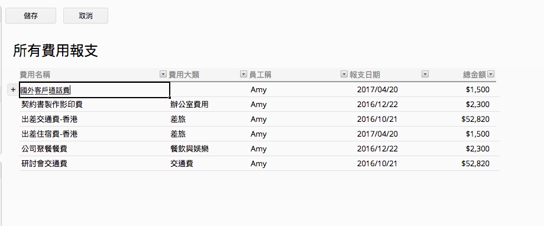The image size is (544, 226).
Task: Click the 儲存 save button
Action: click(31, 16)
